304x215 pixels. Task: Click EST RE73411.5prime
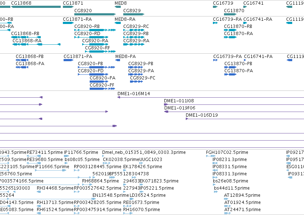tap(34, 156)
